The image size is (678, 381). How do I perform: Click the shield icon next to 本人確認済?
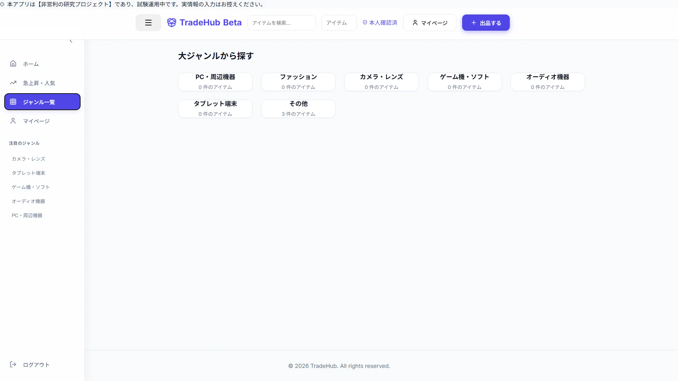(x=365, y=23)
